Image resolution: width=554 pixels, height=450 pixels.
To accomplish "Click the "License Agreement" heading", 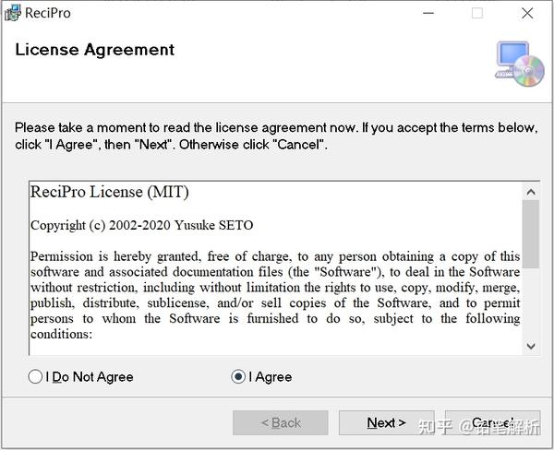I will (x=95, y=49).
